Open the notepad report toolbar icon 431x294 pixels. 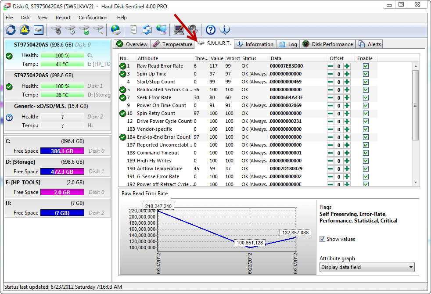133,30
